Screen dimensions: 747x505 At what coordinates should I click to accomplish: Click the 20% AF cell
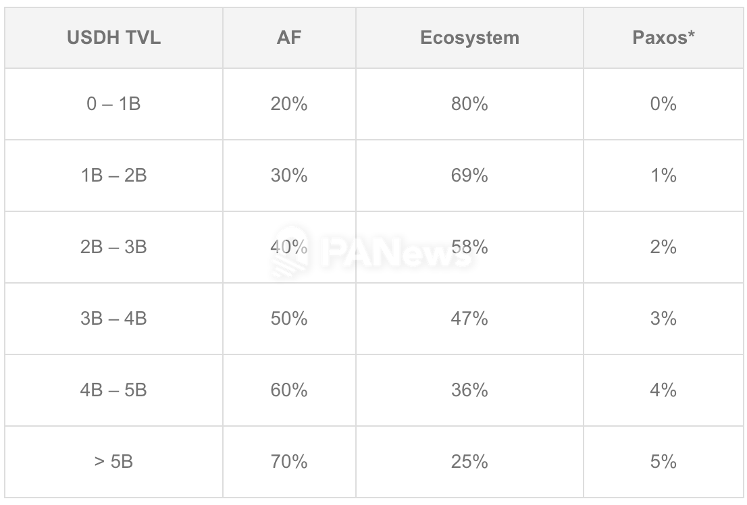289,104
